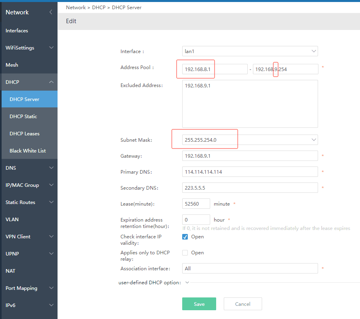Expand the Port Mapping chevron
Screen dimensions: 360x319
click(x=52, y=288)
